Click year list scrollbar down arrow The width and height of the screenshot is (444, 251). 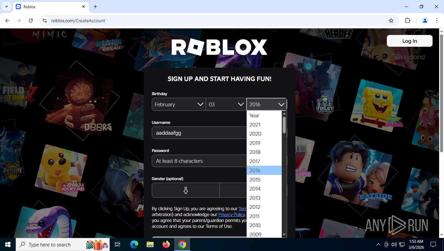point(284,235)
